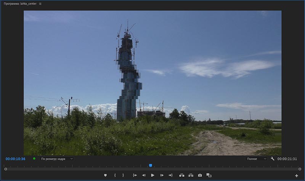Step forward one frame
Viewport: 305px width, 181px height.
point(162,175)
